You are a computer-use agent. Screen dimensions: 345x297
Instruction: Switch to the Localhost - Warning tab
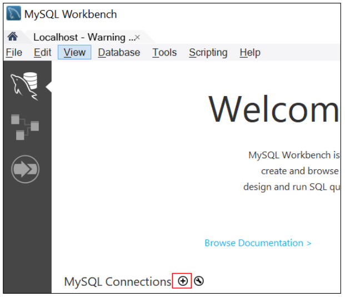pyautogui.click(x=83, y=37)
